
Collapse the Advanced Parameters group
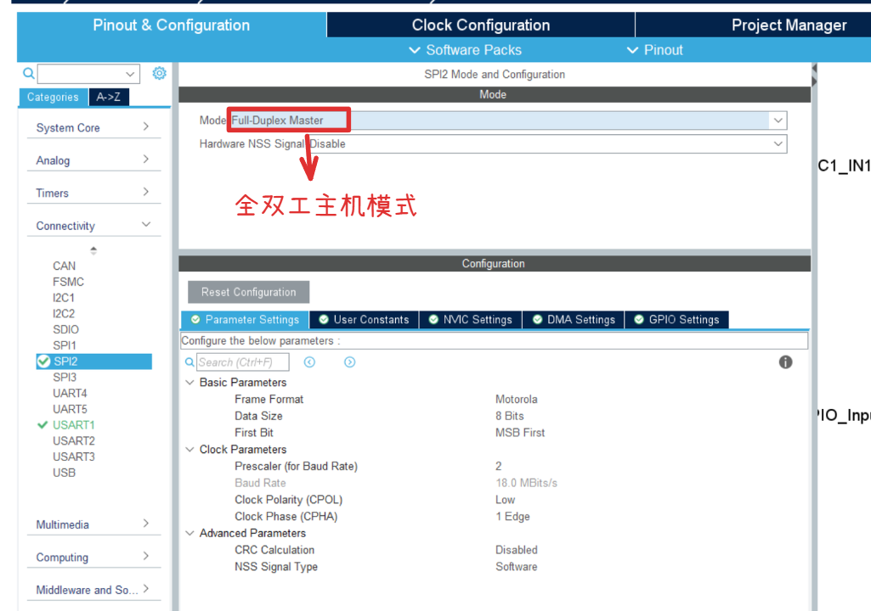(x=189, y=533)
